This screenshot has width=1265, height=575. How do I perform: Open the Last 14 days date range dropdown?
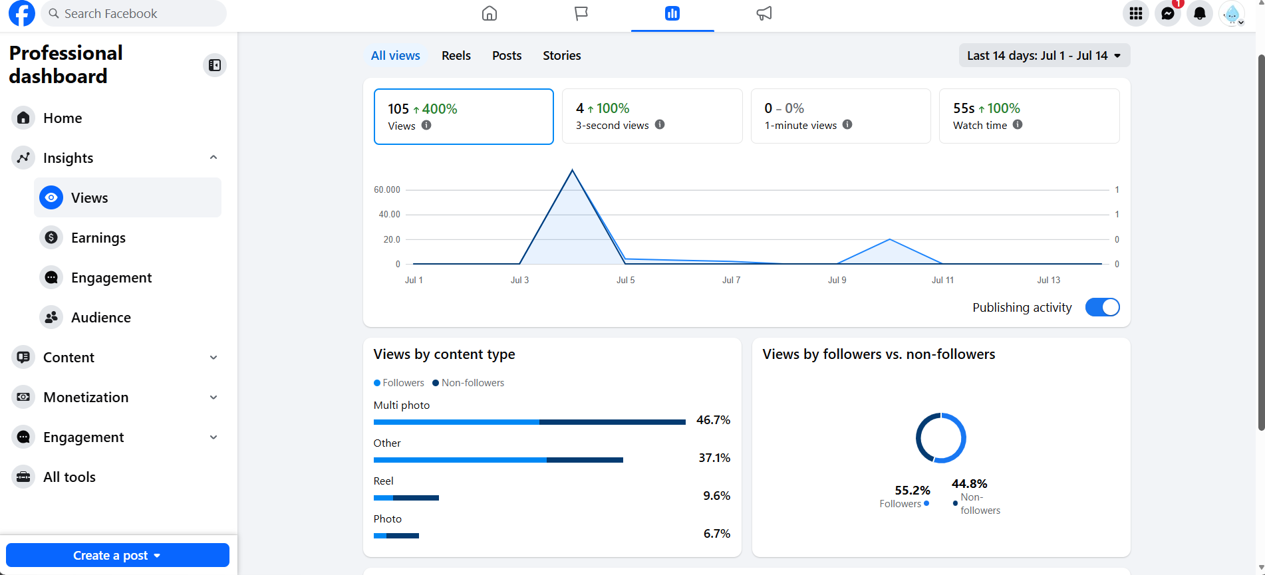click(1044, 56)
